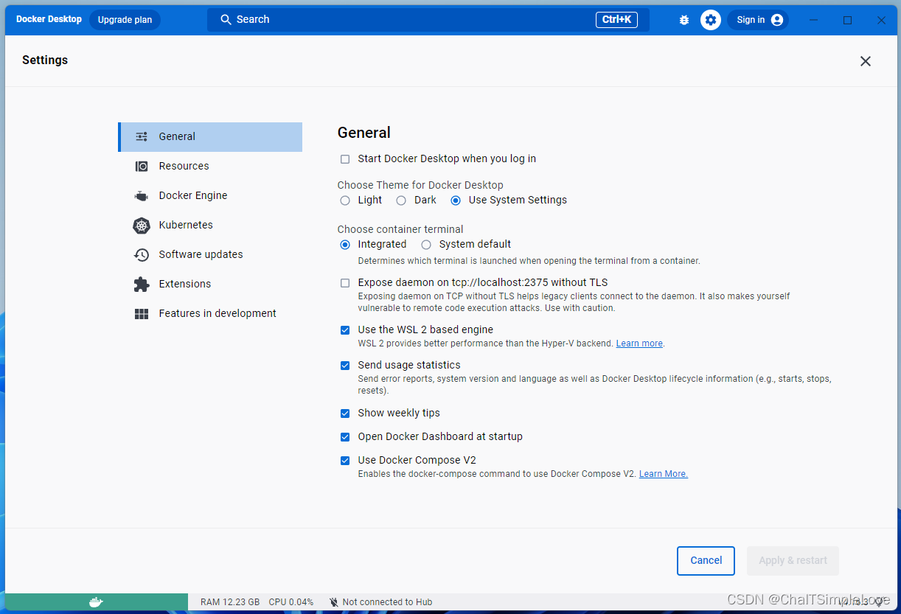Open the Software updates section

[x=210, y=255]
